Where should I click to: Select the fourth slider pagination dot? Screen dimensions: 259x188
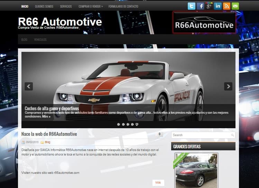132,124
